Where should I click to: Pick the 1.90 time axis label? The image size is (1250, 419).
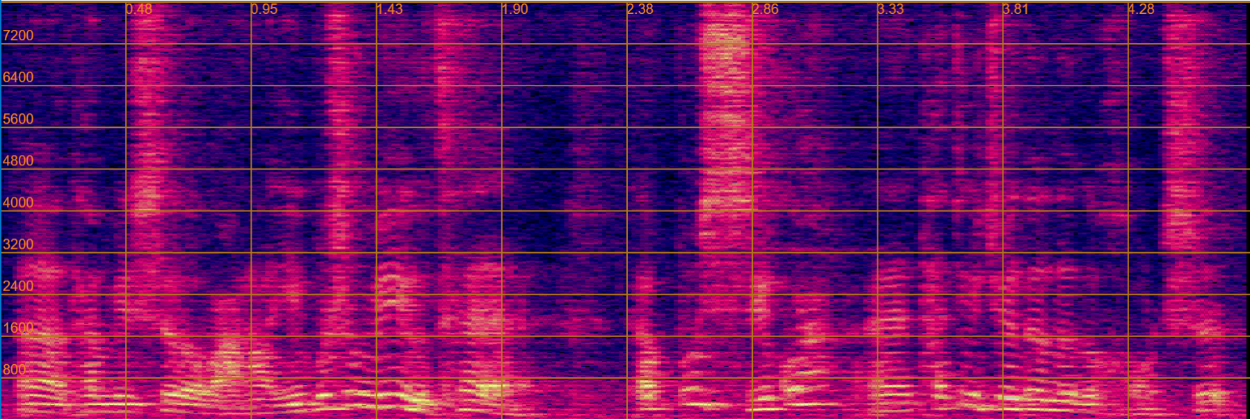tap(515, 9)
